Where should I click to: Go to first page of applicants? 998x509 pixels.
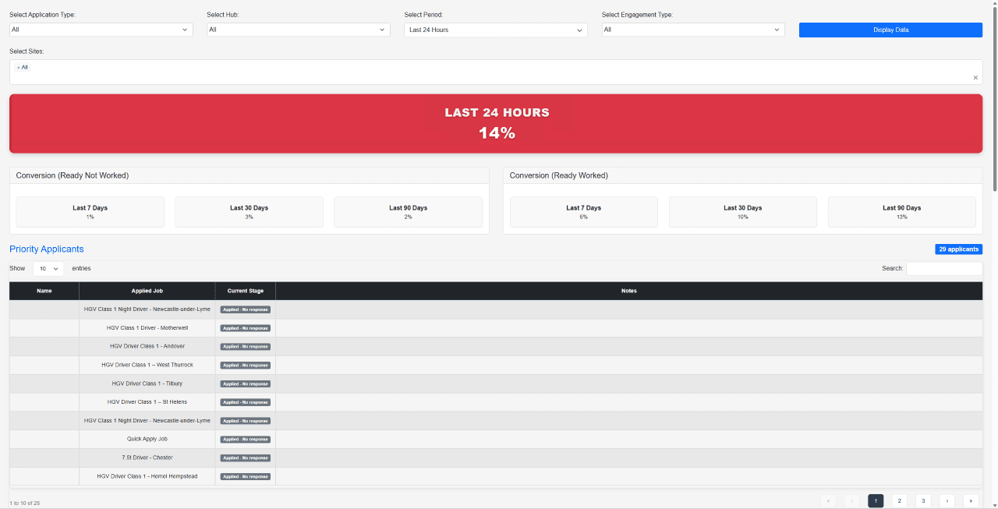(x=828, y=500)
